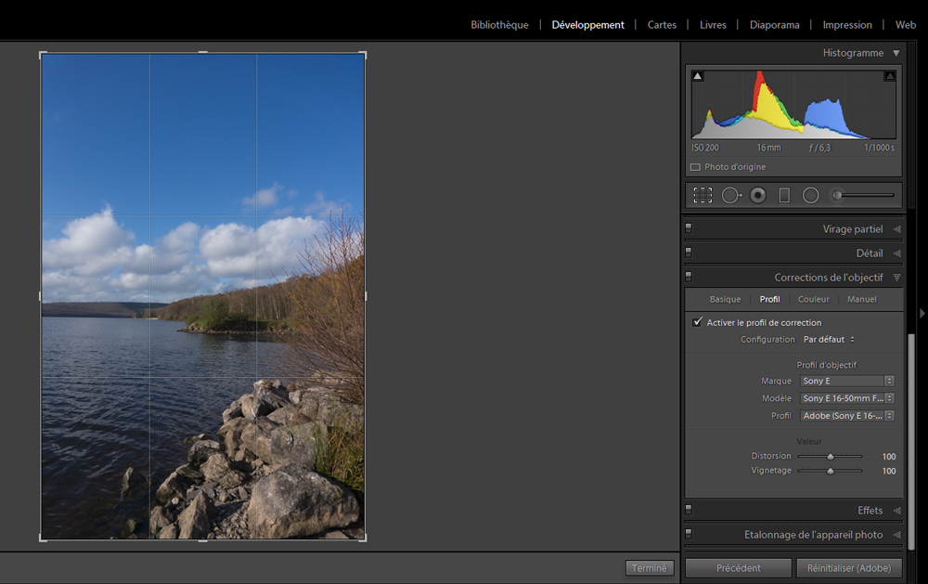Click the top-right crop corner handle
The height and width of the screenshot is (584, 928).
(x=364, y=55)
